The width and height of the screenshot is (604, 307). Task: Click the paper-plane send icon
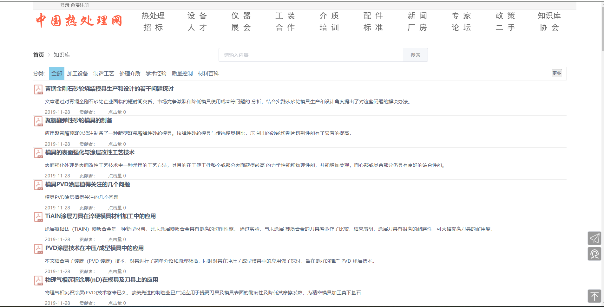pos(594,238)
